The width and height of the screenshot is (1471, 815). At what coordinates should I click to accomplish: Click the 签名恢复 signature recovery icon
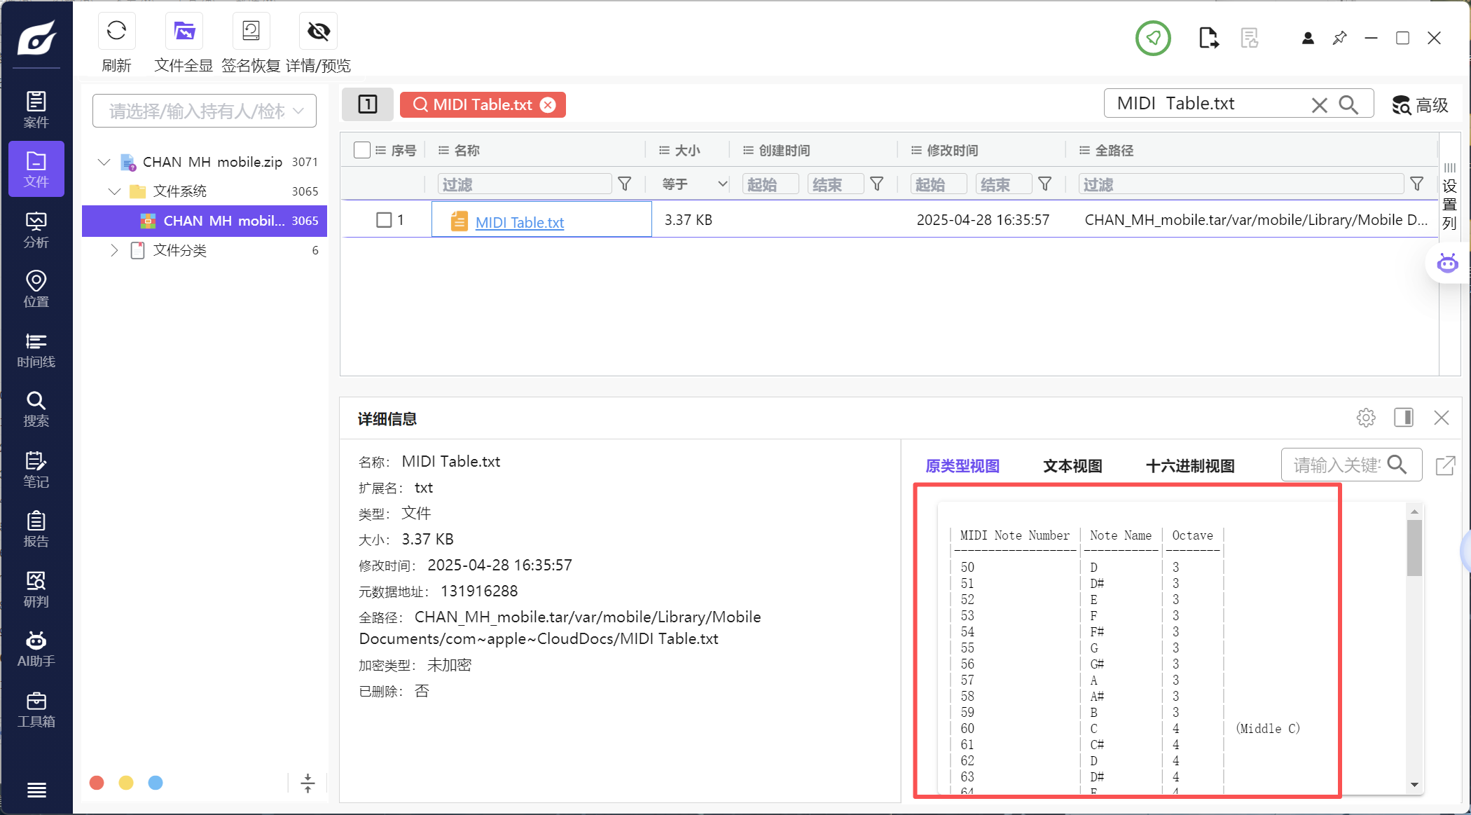coord(251,32)
